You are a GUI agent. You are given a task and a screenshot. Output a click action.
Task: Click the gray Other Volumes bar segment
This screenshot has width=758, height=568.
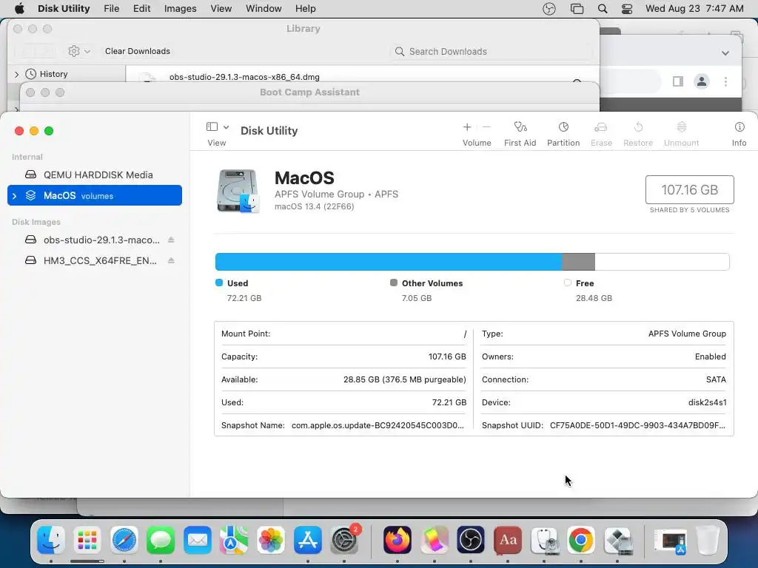(579, 262)
